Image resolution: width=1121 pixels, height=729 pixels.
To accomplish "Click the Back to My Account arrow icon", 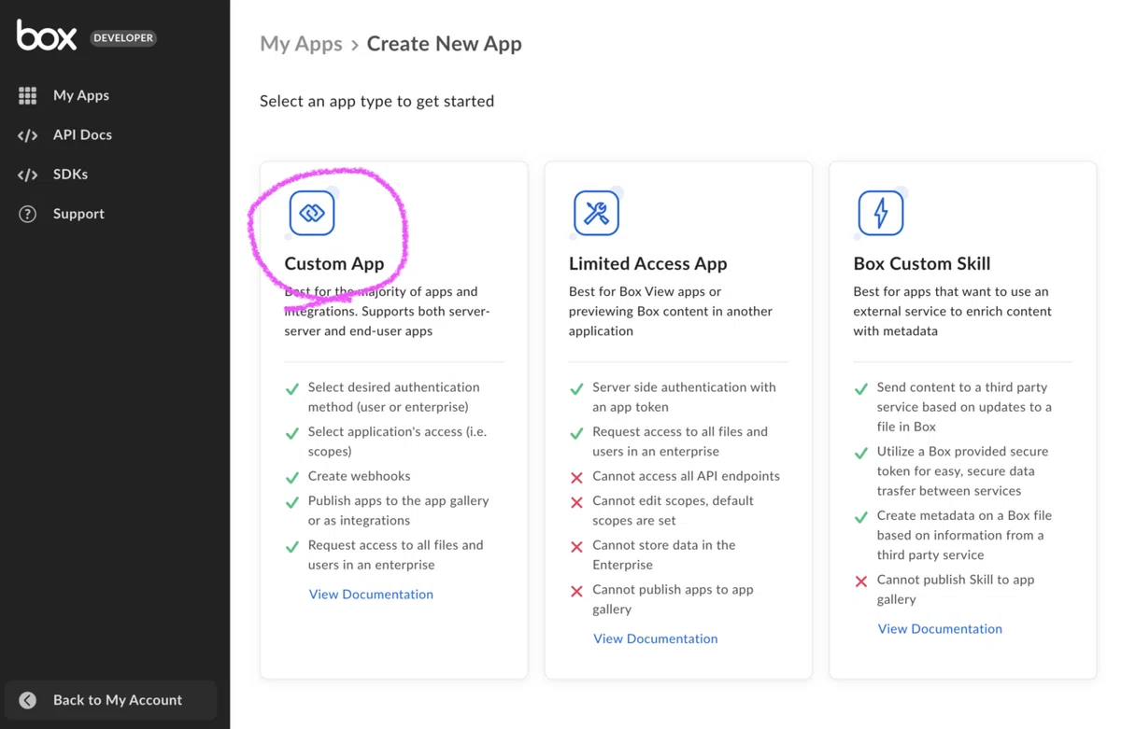I will pyautogui.click(x=27, y=700).
